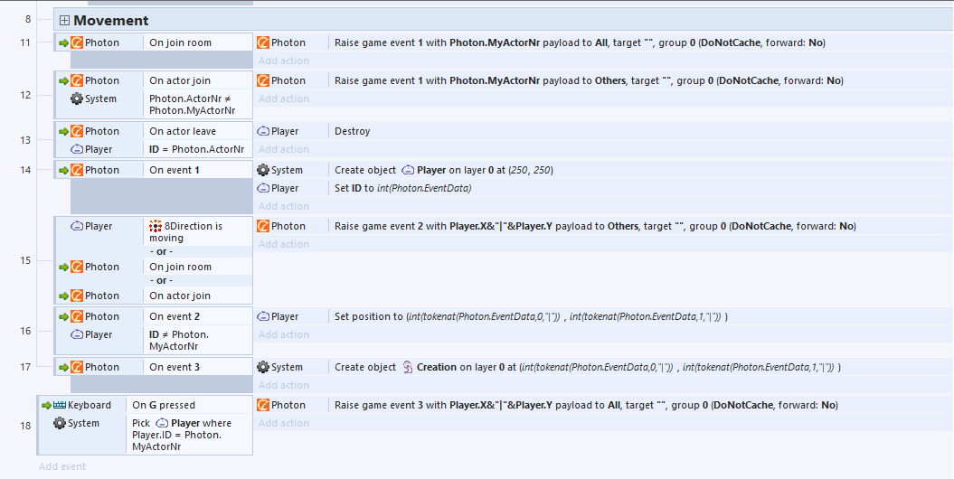
Task: Click Photon icon beside Raise game event 3
Action: [x=263, y=406]
